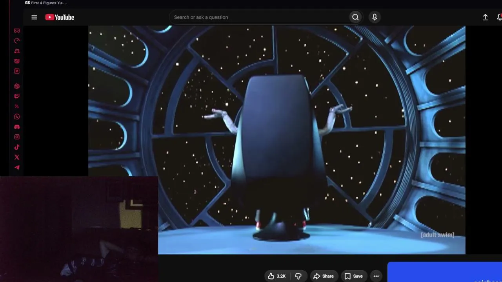Switch to the 'First 4 Figures Yu-...' tab
This screenshot has height=282, width=502.
[46, 3]
